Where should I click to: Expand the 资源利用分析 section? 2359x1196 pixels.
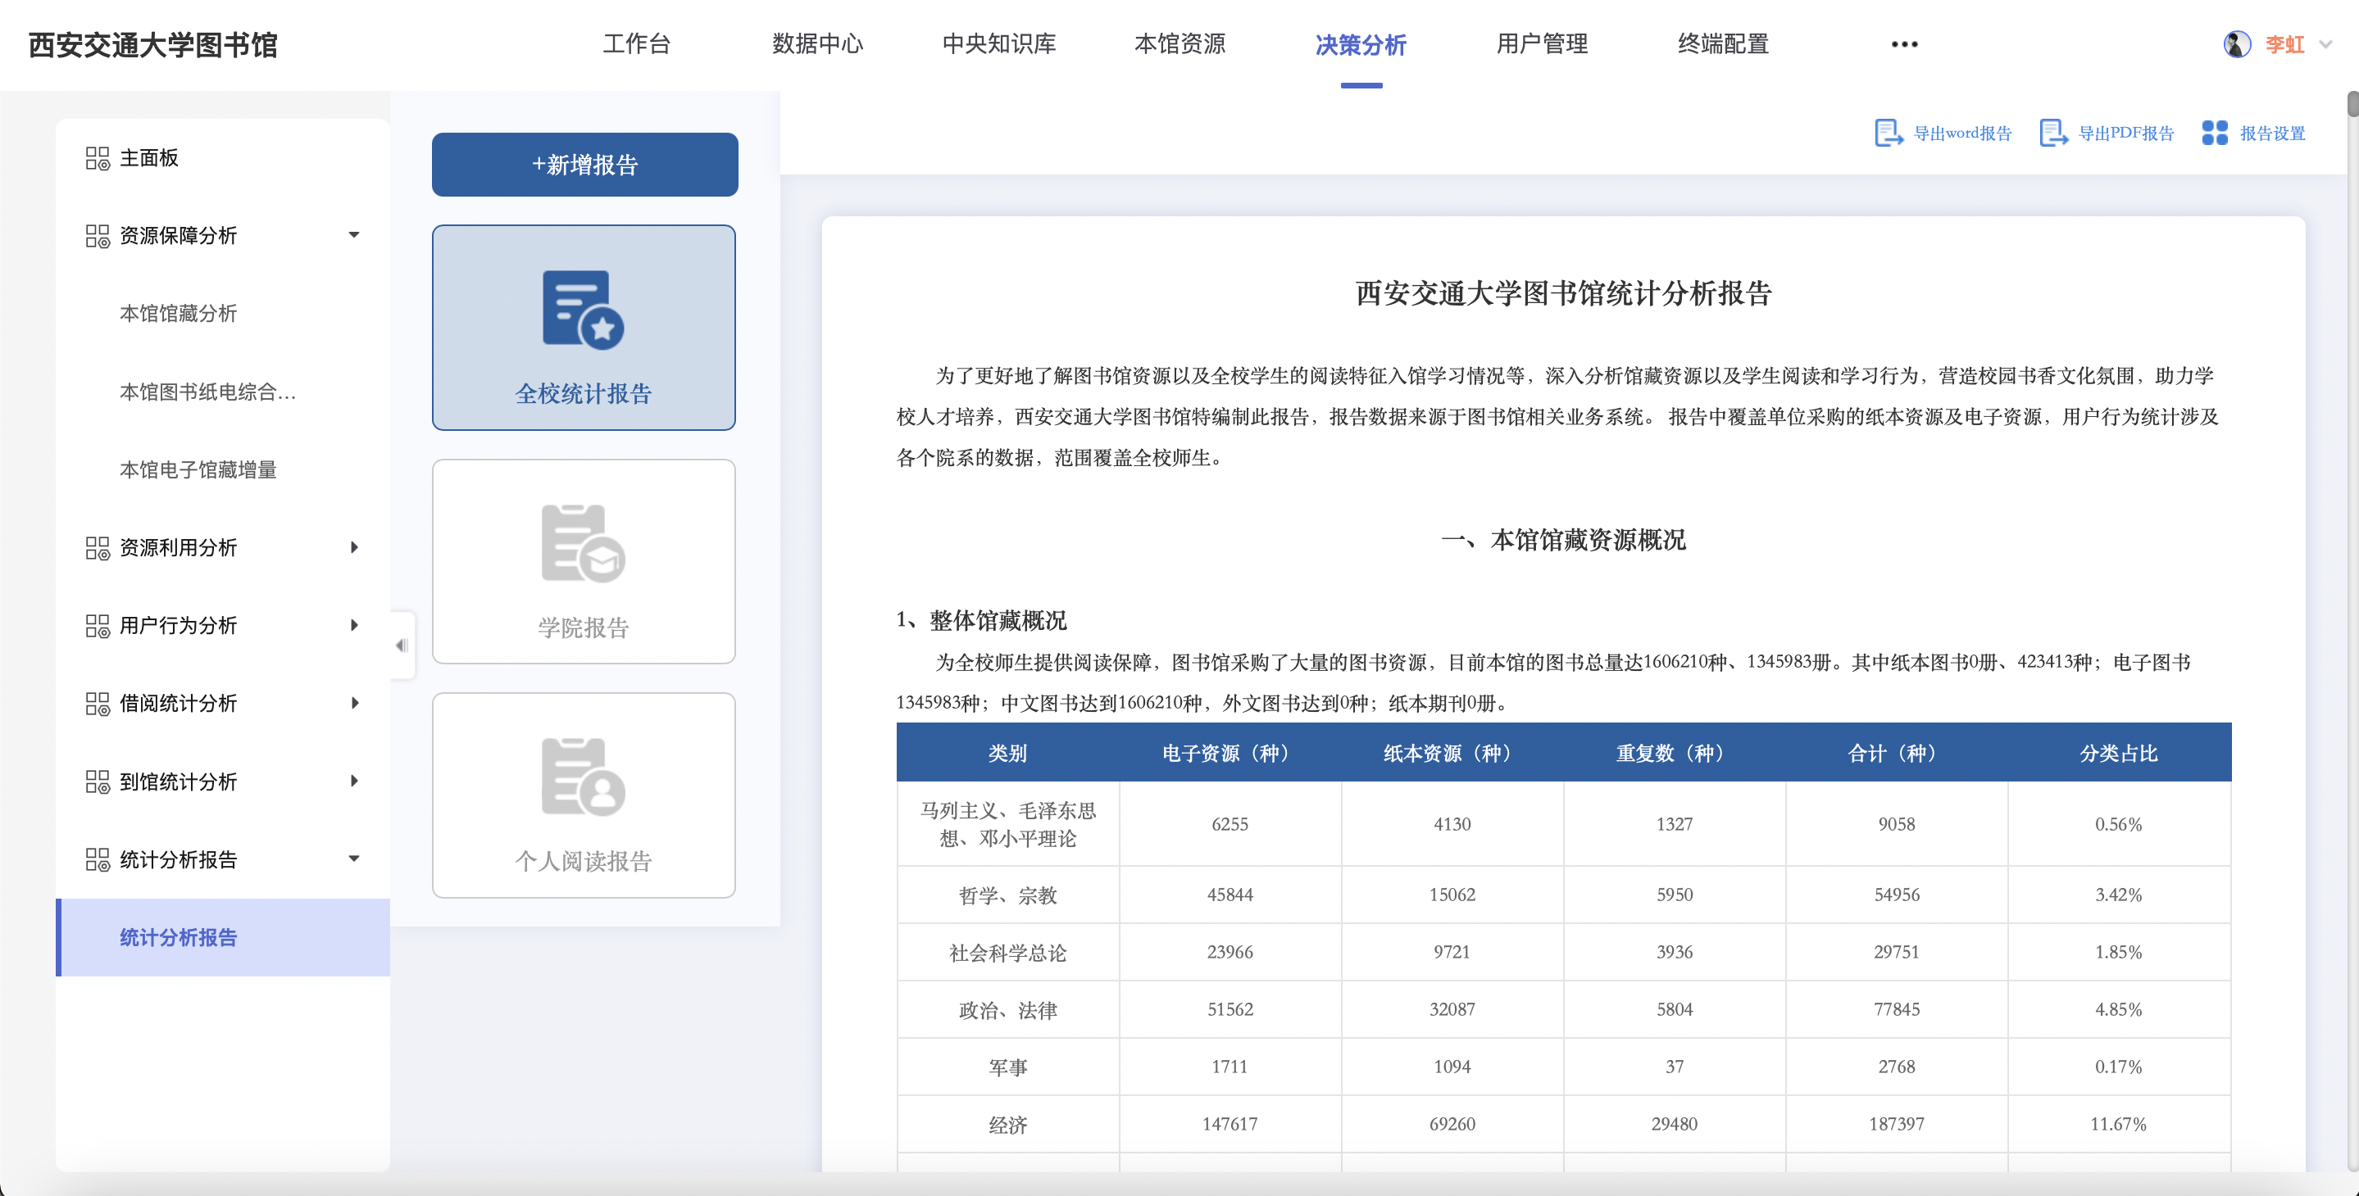(353, 547)
